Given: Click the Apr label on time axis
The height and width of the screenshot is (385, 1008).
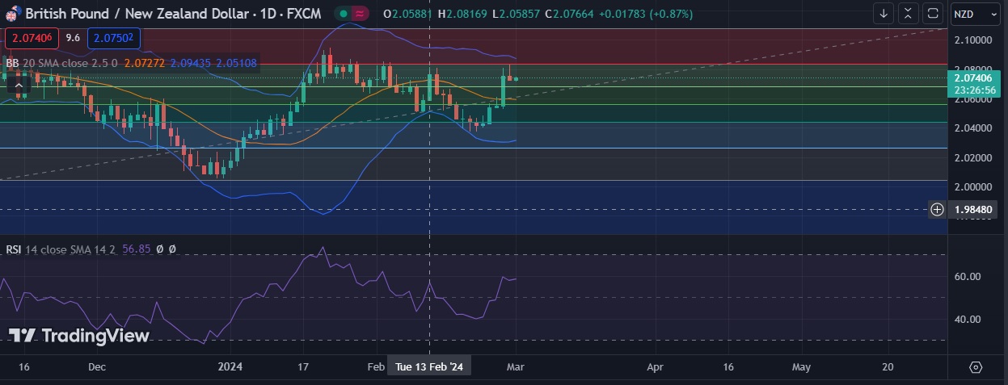Looking at the screenshot, I should 656,366.
